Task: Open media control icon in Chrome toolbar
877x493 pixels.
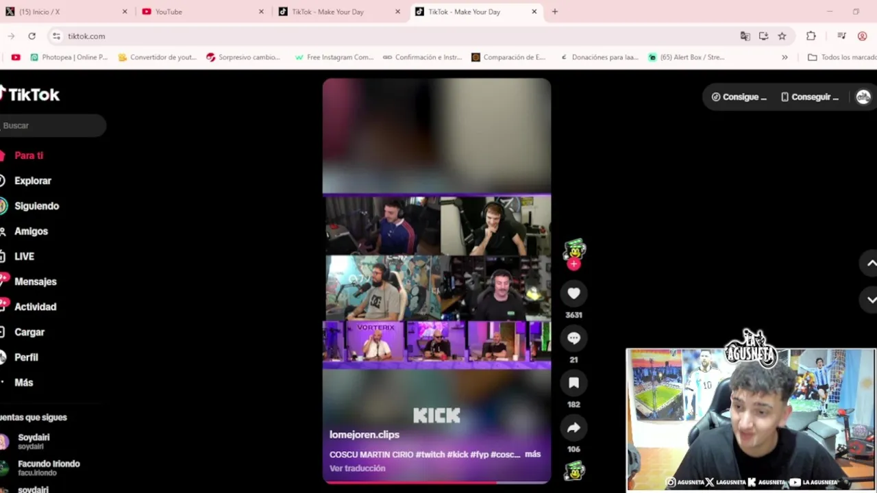Action: [x=841, y=36]
